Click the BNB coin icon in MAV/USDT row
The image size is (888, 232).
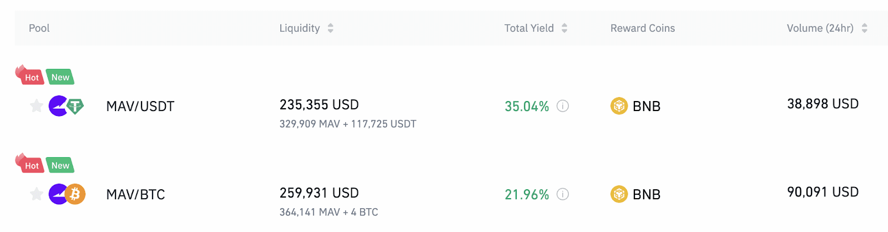[619, 106]
